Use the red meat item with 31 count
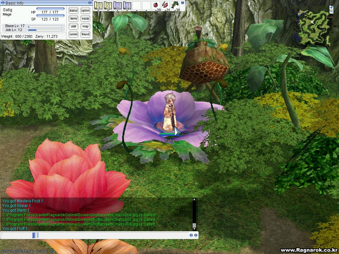 pos(165,5)
